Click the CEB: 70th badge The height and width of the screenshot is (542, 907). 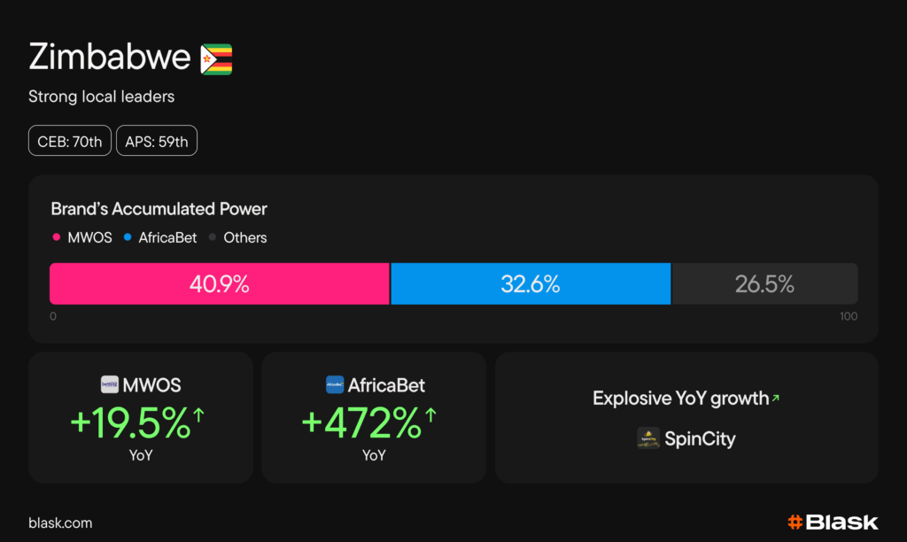(x=70, y=142)
